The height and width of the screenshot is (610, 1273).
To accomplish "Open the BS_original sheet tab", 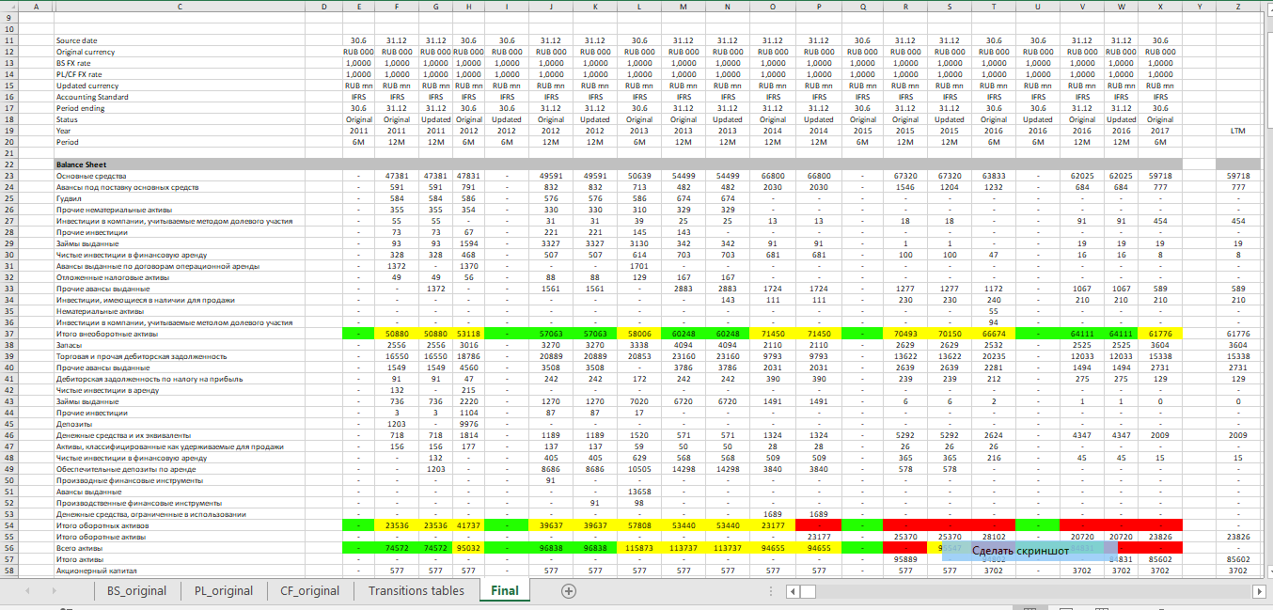I will [x=136, y=591].
